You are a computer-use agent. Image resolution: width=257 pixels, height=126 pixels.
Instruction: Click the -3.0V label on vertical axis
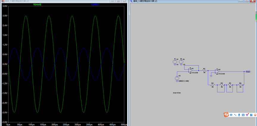[4, 113]
